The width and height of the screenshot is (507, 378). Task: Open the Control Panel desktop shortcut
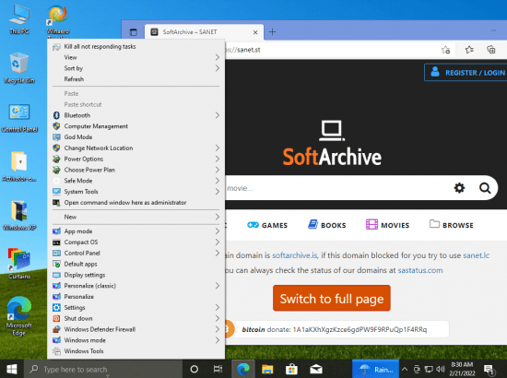(19, 118)
